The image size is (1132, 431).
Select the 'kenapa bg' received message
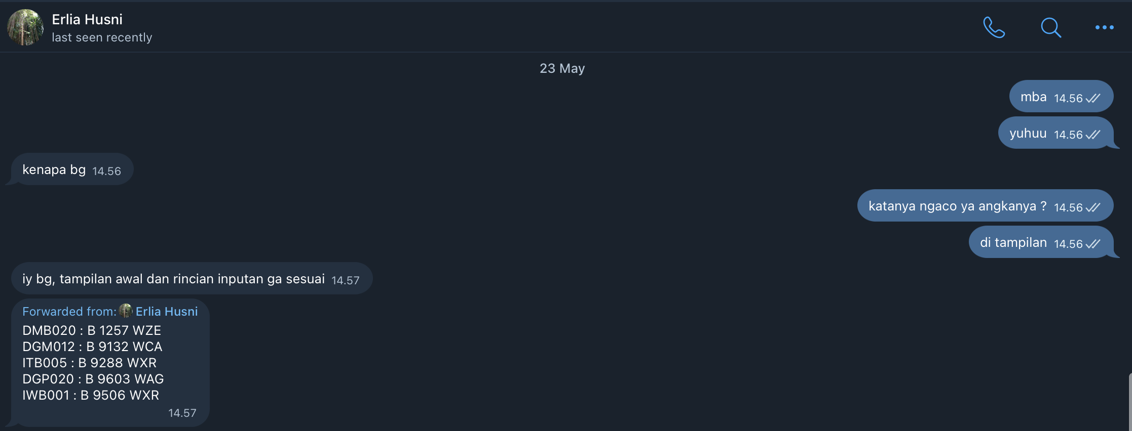72,169
